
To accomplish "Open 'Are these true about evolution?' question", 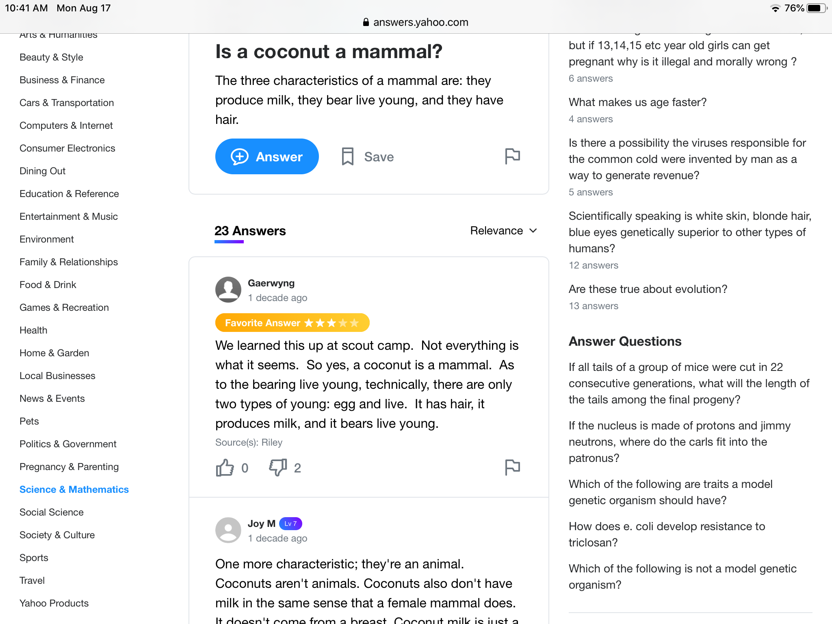I will [648, 289].
